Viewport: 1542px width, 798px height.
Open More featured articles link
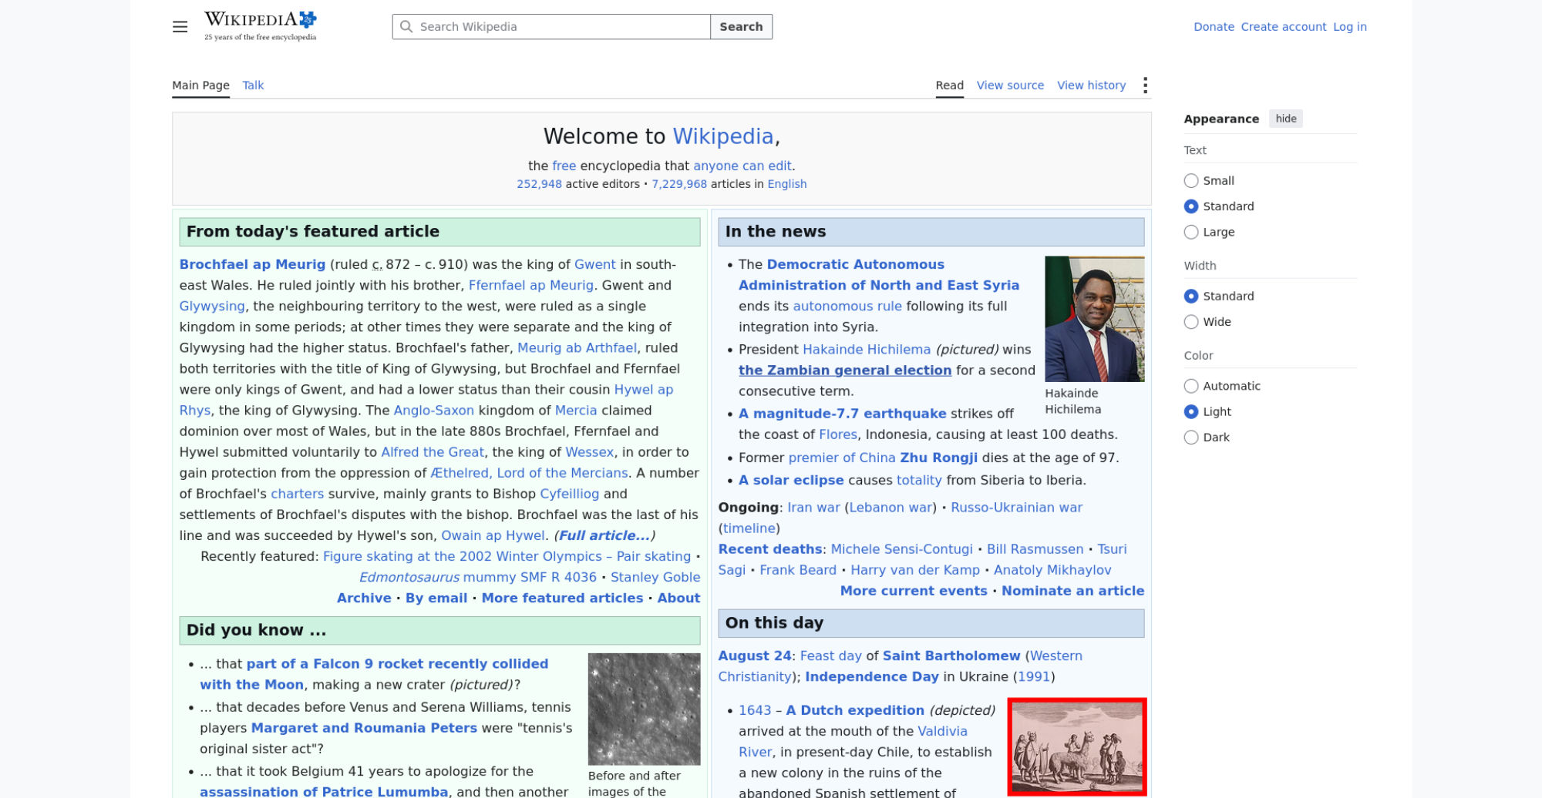coord(562,598)
